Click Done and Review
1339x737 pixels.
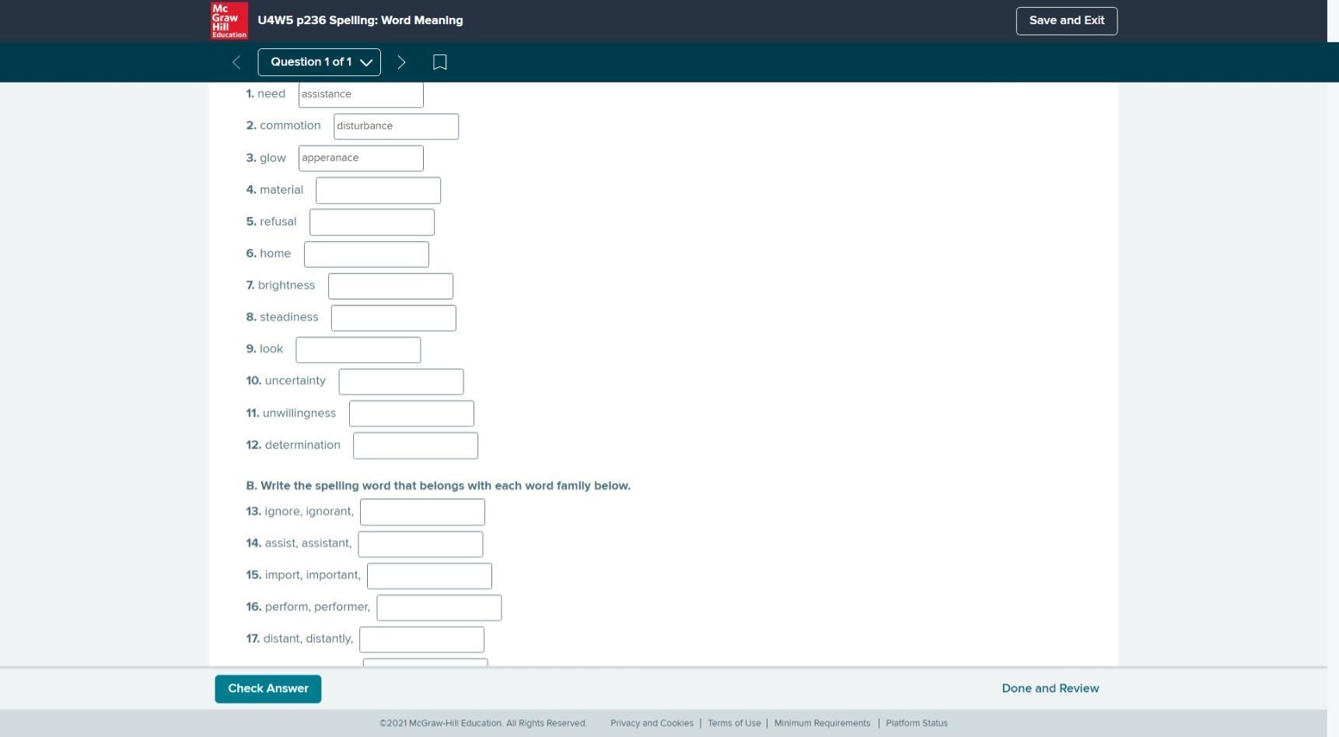tap(1050, 689)
